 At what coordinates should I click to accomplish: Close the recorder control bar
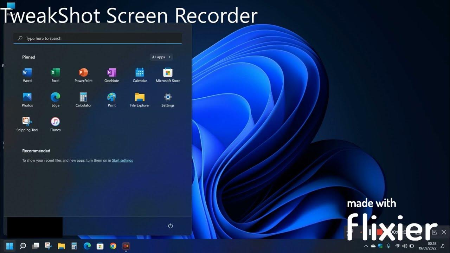click(444, 232)
